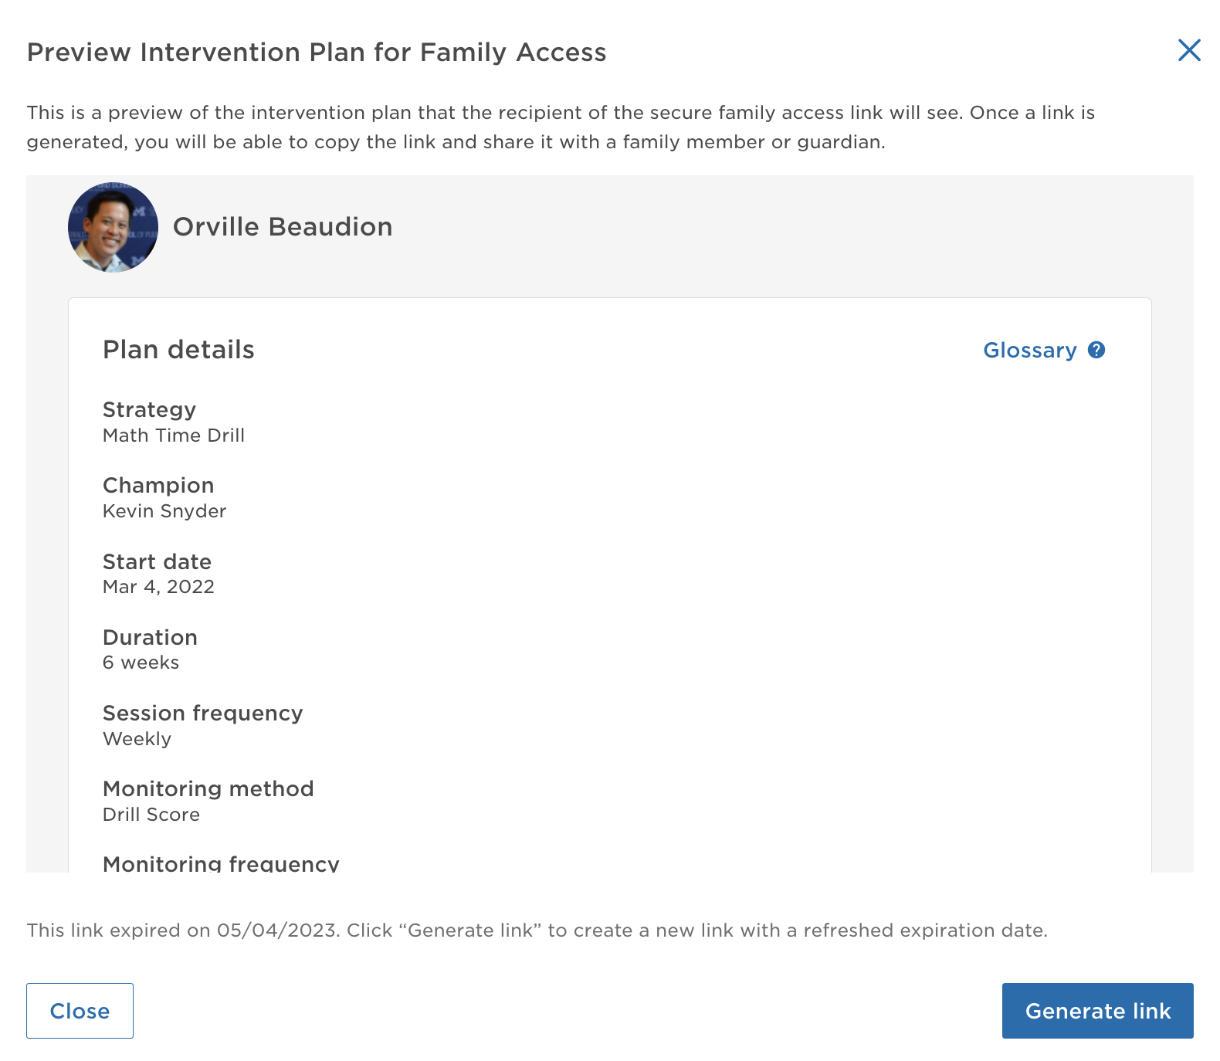Image resolution: width=1220 pixels, height=1061 pixels.
Task: Click the Plan details heading
Action: tap(178, 350)
